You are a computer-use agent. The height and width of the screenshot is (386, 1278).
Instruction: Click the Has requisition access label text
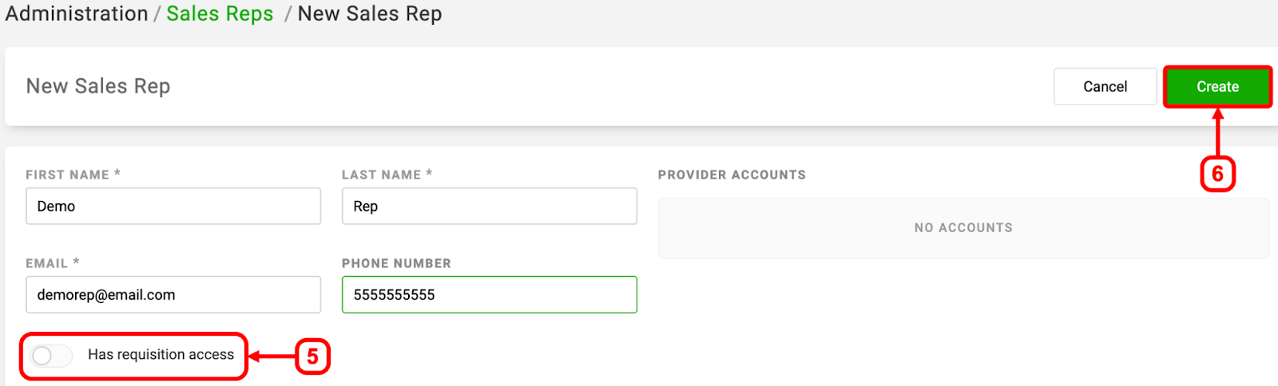[161, 355]
